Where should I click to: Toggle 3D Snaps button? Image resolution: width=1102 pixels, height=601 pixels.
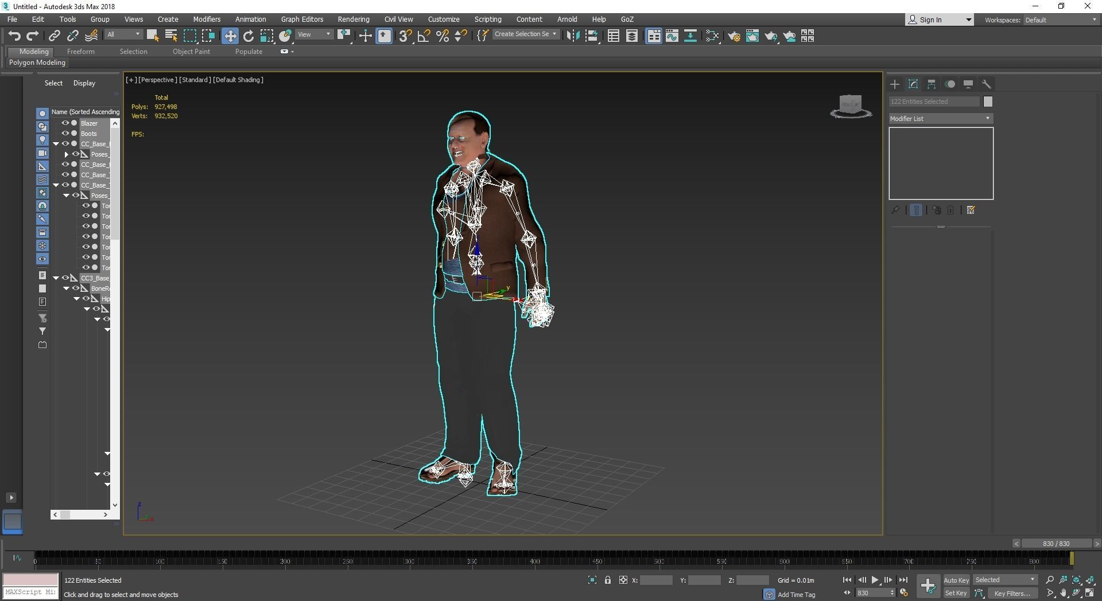(405, 36)
